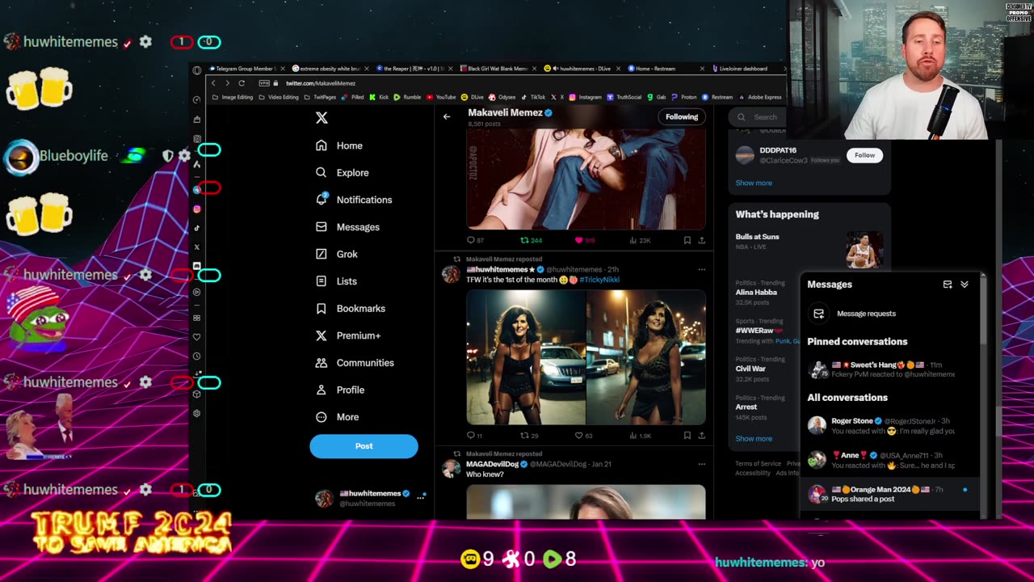Open the Image Editing bookmarks folder

(233, 97)
